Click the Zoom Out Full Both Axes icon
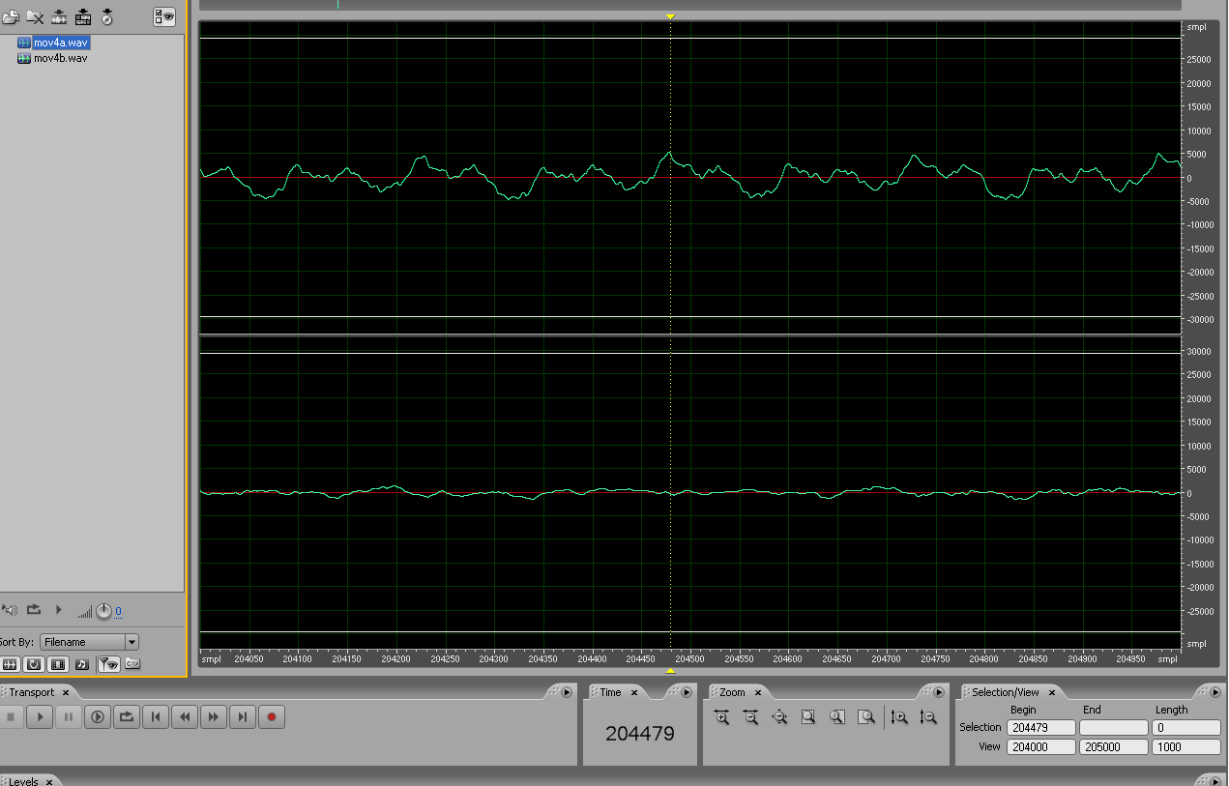1229x786 pixels. click(x=779, y=717)
